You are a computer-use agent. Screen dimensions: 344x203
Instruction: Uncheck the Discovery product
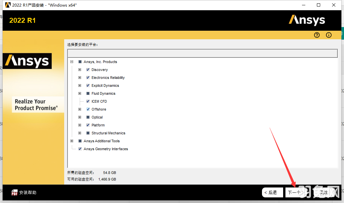(x=88, y=70)
